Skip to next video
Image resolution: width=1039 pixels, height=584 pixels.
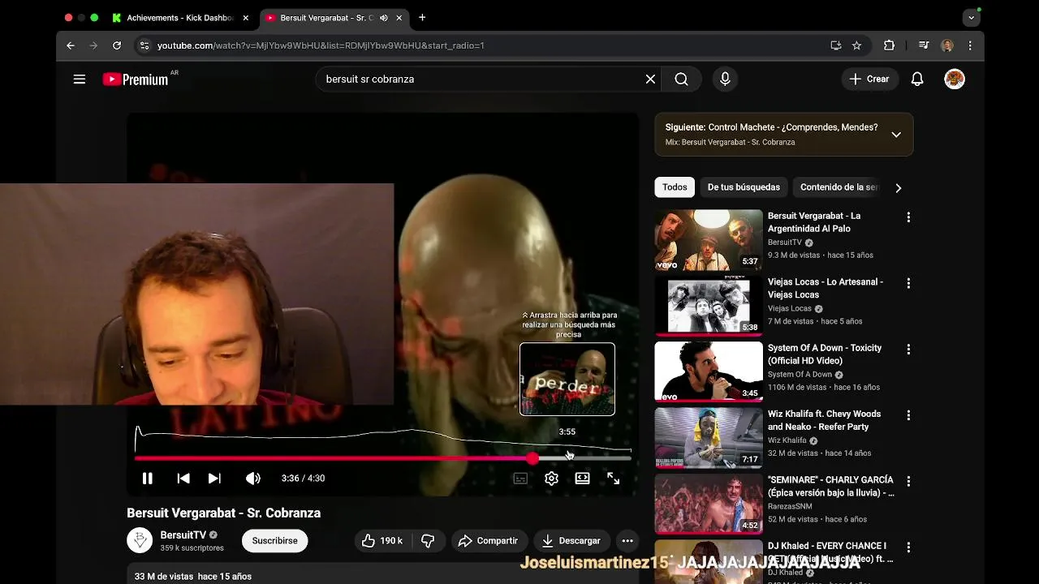pyautogui.click(x=214, y=479)
